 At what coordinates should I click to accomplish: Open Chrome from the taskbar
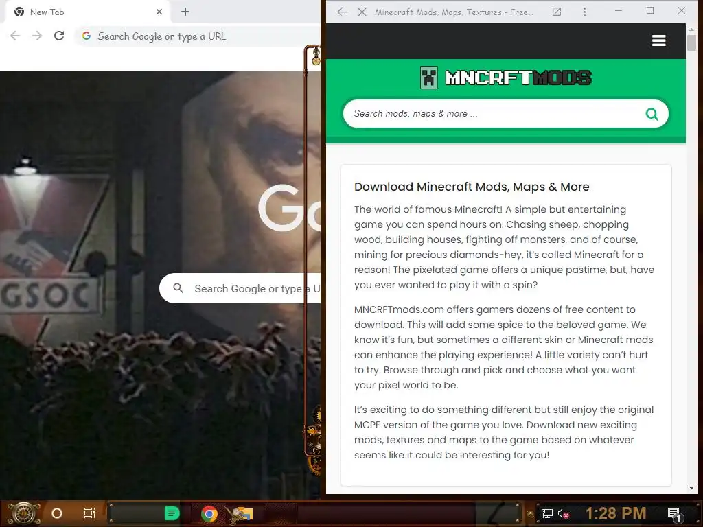pos(209,513)
